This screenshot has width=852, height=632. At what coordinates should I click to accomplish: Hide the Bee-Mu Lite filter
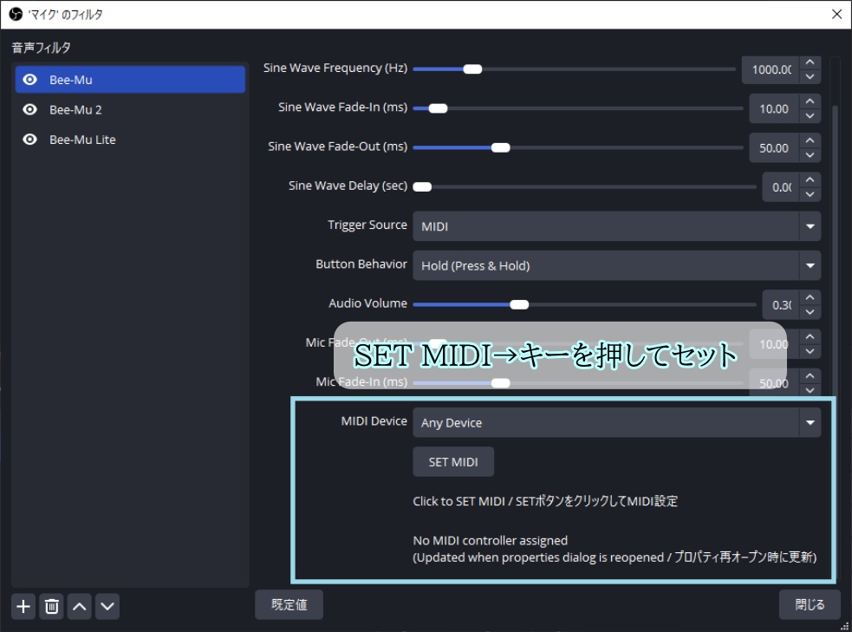tap(30, 139)
